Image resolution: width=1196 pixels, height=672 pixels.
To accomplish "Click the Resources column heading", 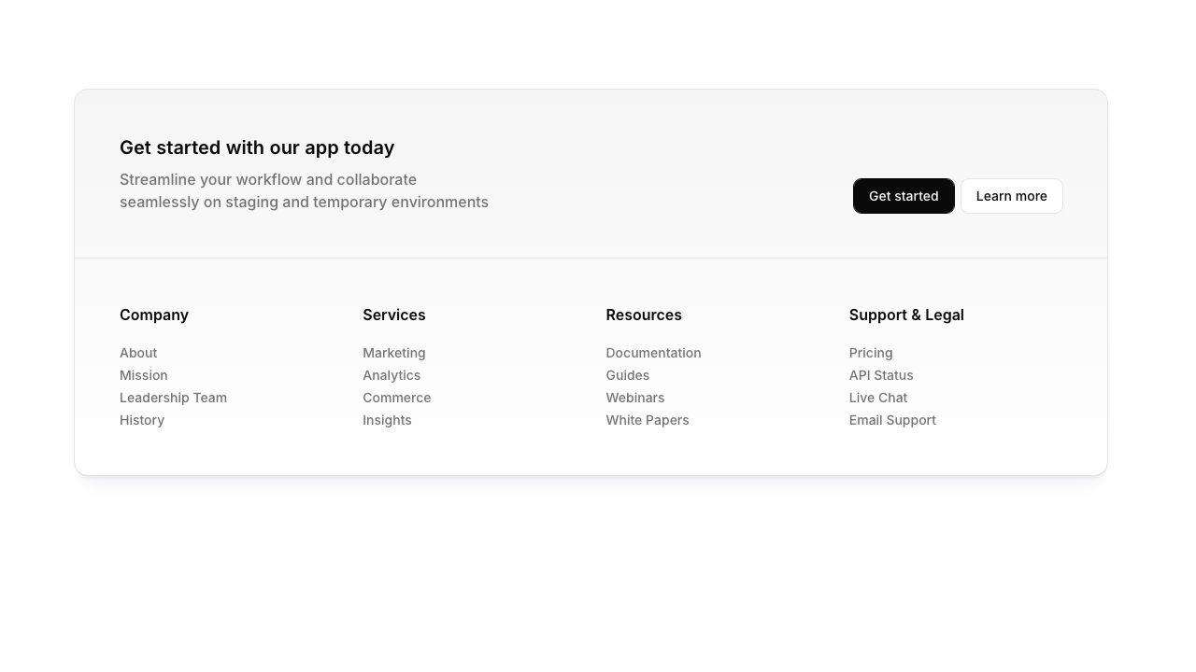I will pyautogui.click(x=643, y=315).
